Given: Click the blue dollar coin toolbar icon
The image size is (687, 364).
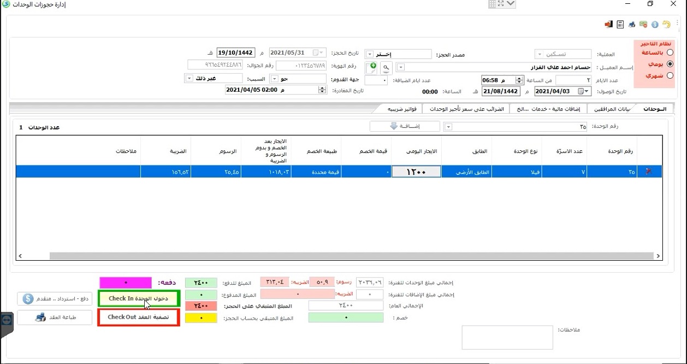Looking at the screenshot, I should coord(655,25).
